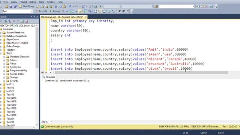This screenshot has width=240, height=135.
Task: Switch output to Results to File
Action: pos(104,11)
